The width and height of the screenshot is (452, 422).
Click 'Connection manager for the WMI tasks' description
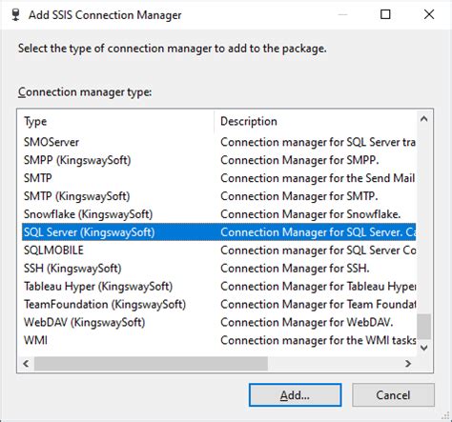[318, 340]
